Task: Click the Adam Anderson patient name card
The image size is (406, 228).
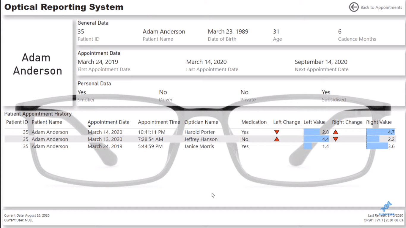Action: point(37,64)
